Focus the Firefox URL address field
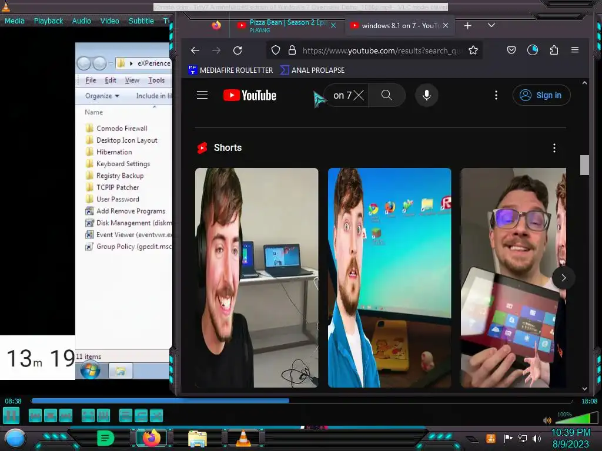 coord(382,51)
